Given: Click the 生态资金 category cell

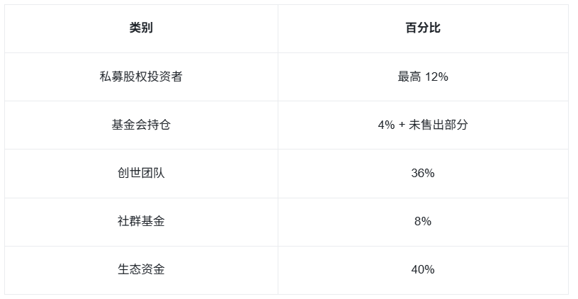Looking at the screenshot, I should pyautogui.click(x=141, y=269).
